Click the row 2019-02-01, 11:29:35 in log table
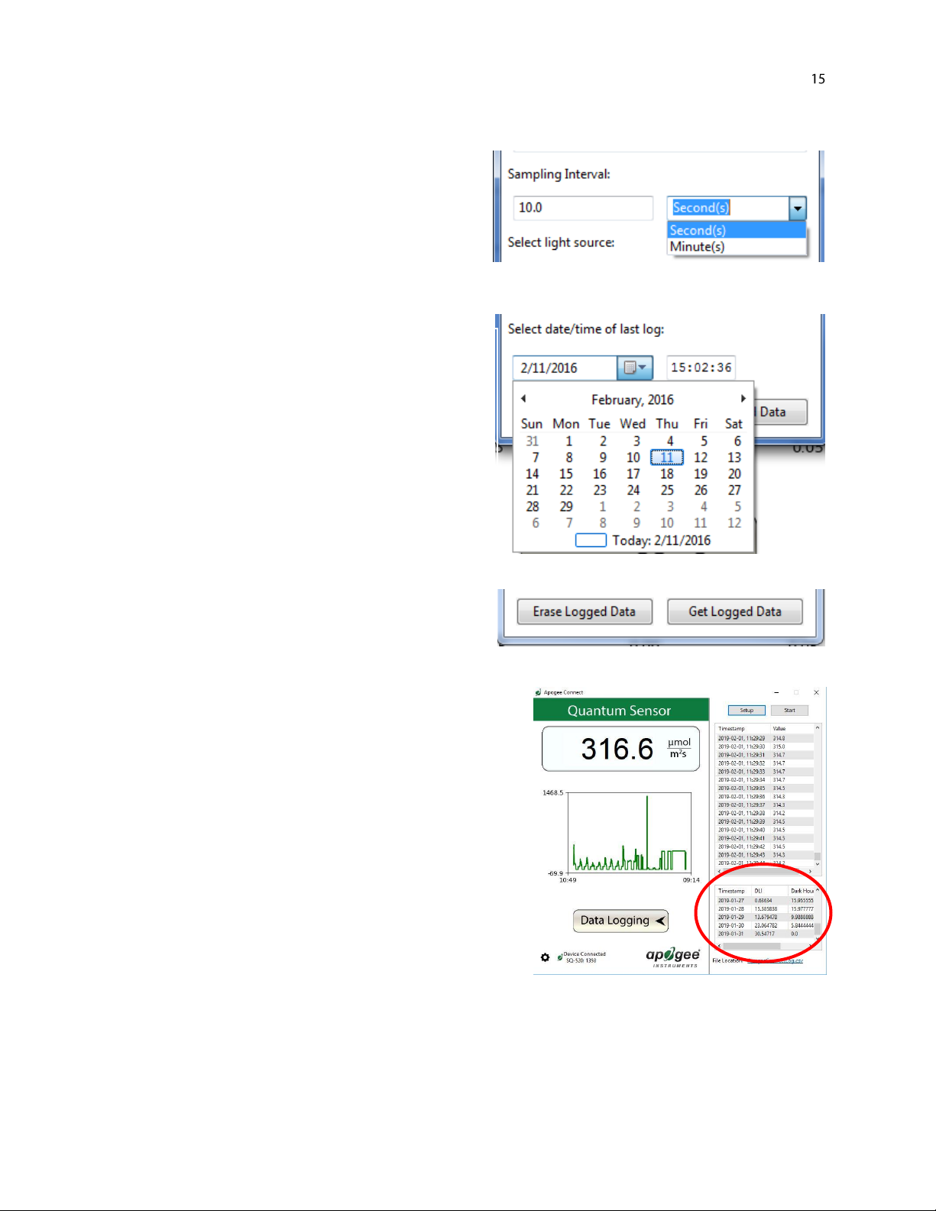This screenshot has width=936, height=1211. point(765,788)
